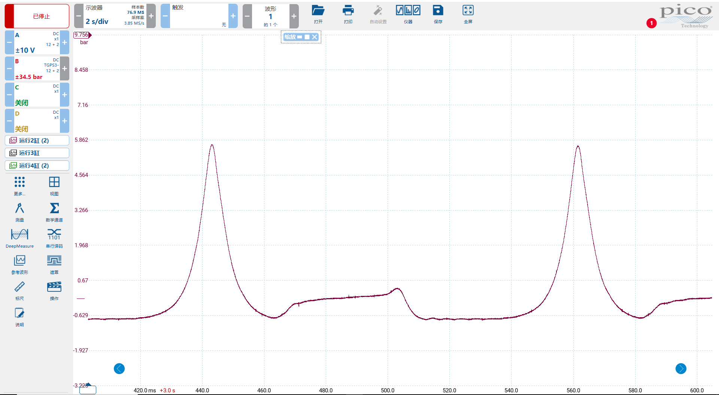This screenshot has height=395, width=719.
Task: Increase the timebase from 2 s/div
Action: pos(151,16)
